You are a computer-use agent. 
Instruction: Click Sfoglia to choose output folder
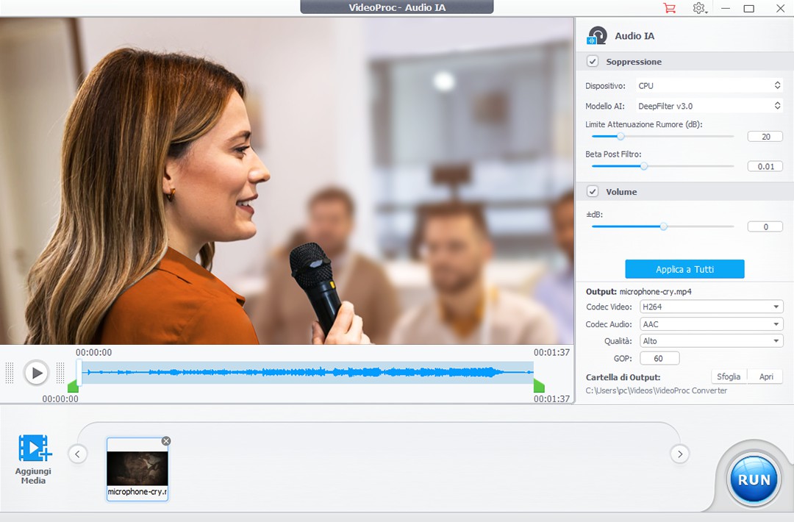point(729,376)
